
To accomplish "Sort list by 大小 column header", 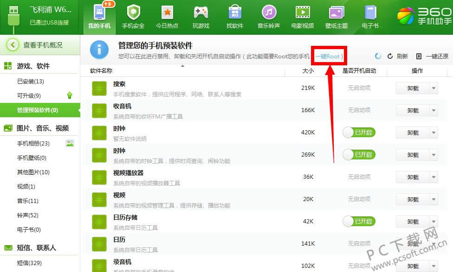I will click(x=308, y=71).
